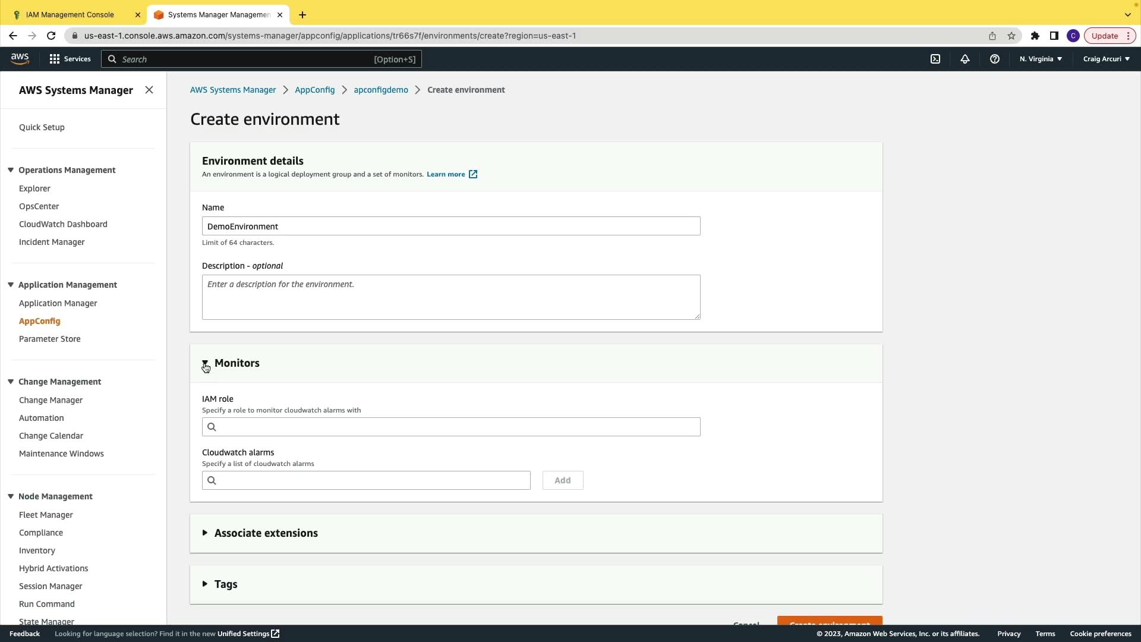Switch to IAM Management Console tab
This screenshot has width=1141, height=642.
tap(70, 14)
